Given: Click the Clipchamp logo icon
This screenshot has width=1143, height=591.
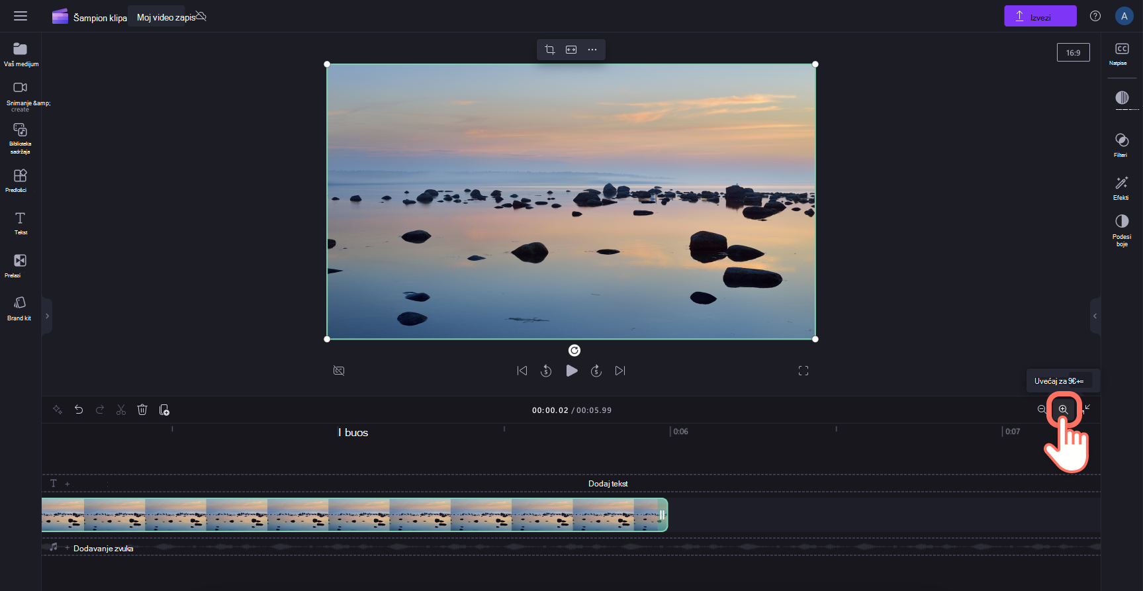Looking at the screenshot, I should 60,17.
